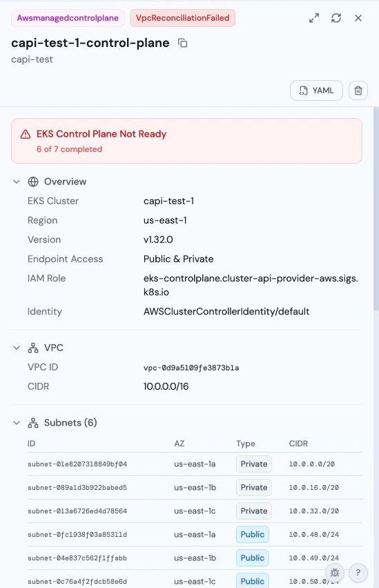The image size is (379, 588).
Task: Click the CIDR cell 10.0.48.0/24
Action: [314, 535]
